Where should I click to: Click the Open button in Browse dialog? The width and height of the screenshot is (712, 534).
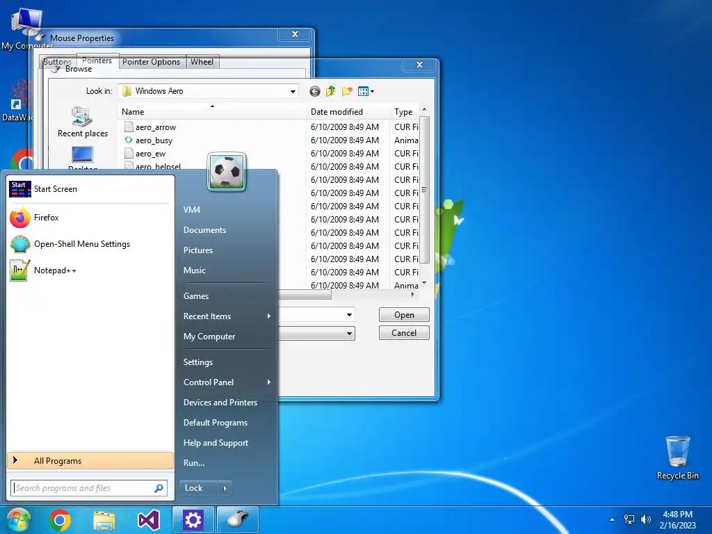pos(404,315)
